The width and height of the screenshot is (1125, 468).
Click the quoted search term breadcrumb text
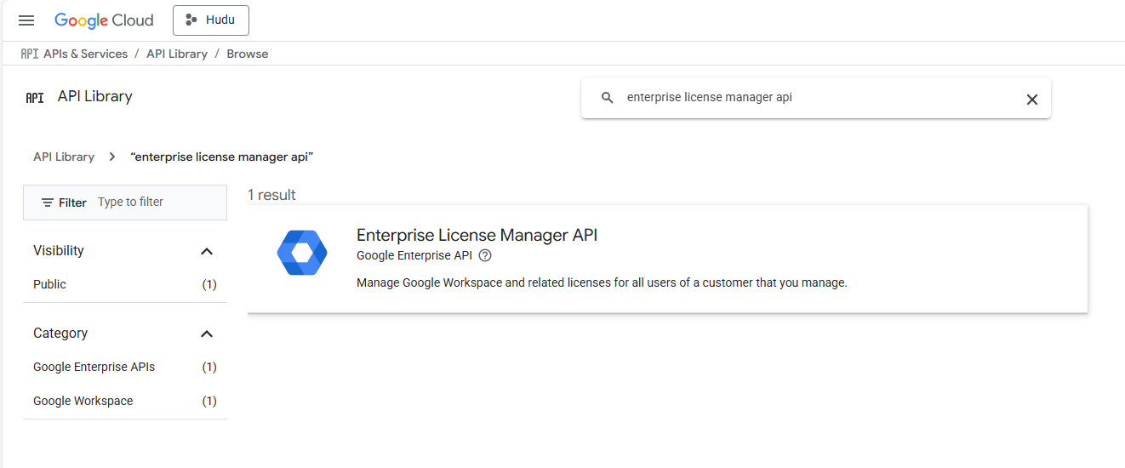(222, 157)
